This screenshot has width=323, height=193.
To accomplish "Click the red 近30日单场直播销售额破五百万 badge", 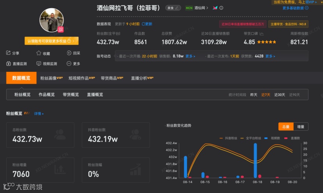I will (243, 24).
